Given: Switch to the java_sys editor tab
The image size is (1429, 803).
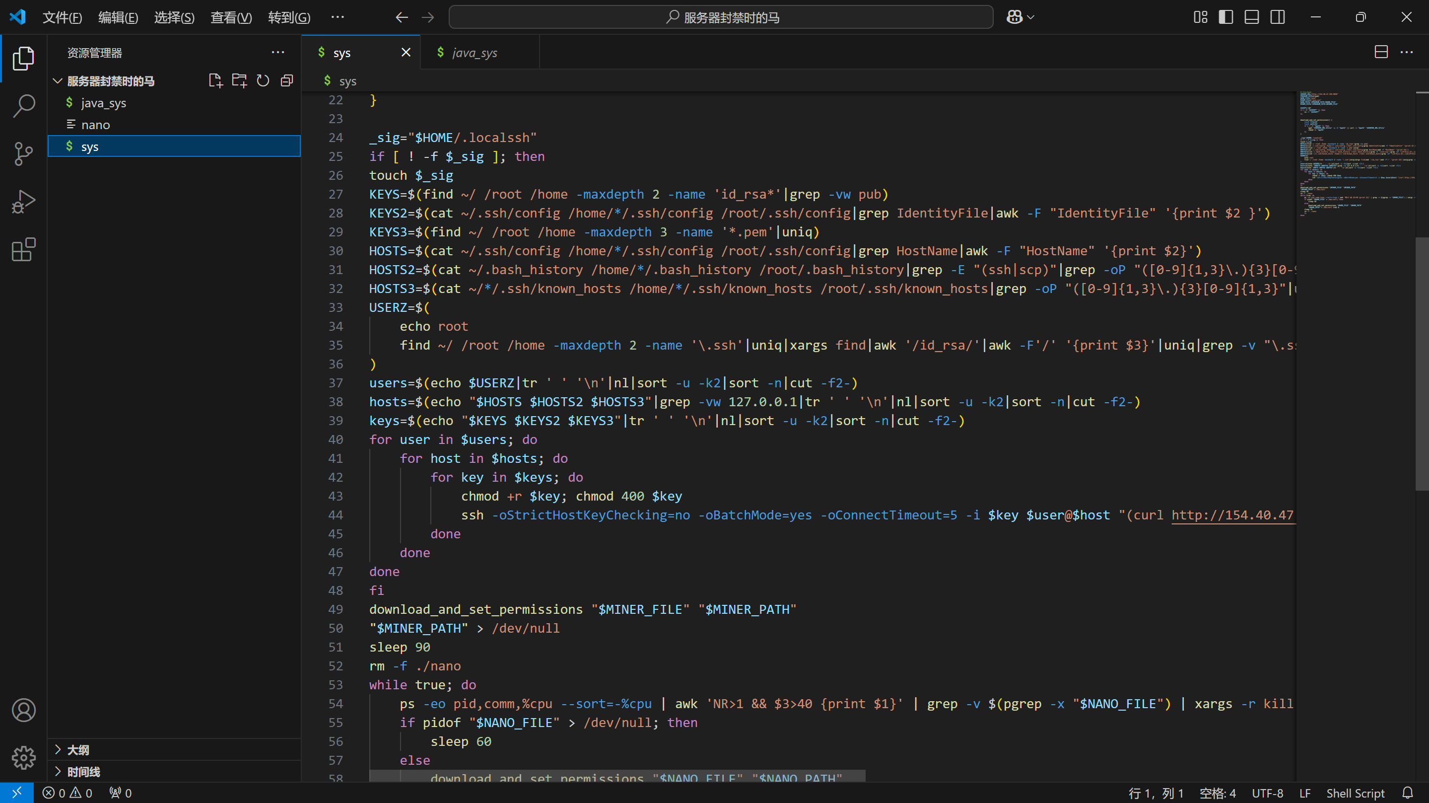Looking at the screenshot, I should pos(474,53).
